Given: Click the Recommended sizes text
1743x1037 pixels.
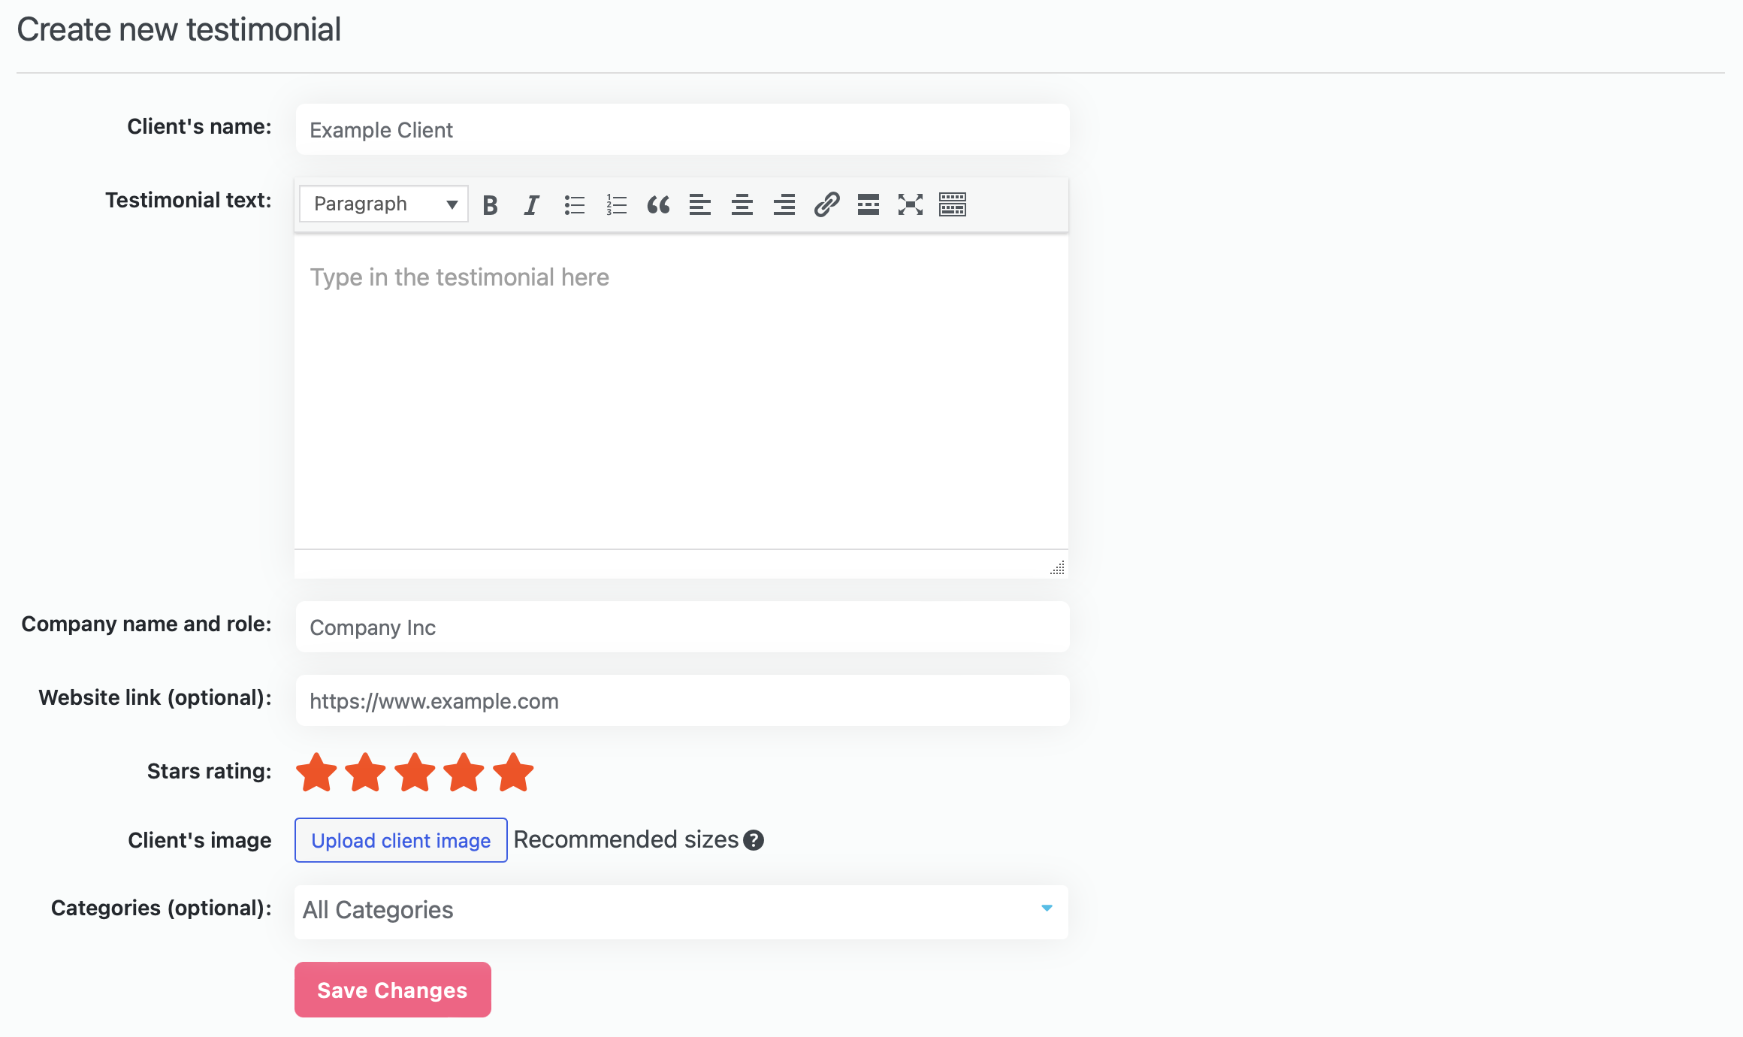Looking at the screenshot, I should tap(626, 839).
